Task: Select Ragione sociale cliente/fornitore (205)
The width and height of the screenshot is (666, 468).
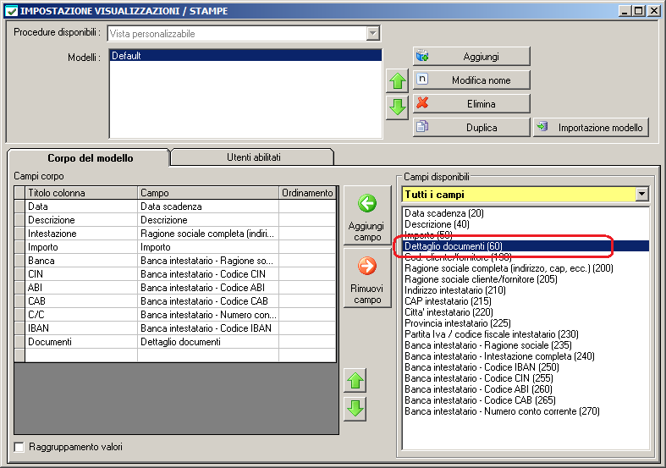Action: click(x=525, y=279)
